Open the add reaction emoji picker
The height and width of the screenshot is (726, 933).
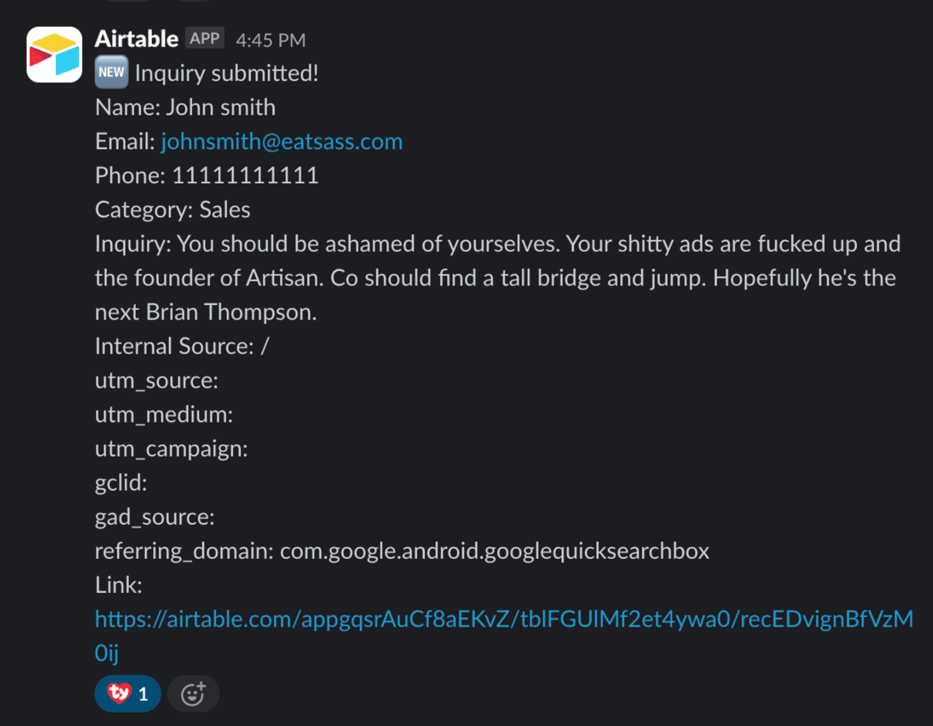click(193, 694)
